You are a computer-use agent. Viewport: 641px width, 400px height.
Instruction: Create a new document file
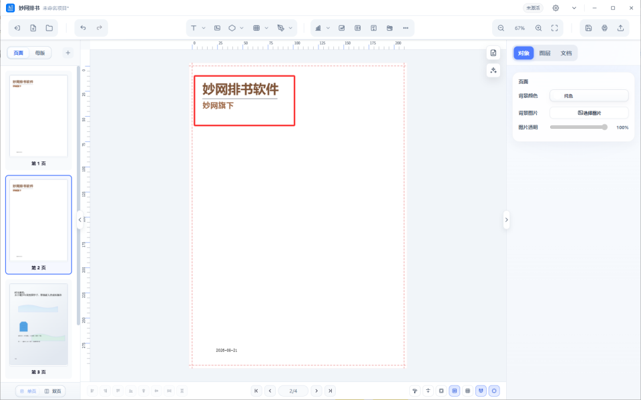pyautogui.click(x=33, y=28)
